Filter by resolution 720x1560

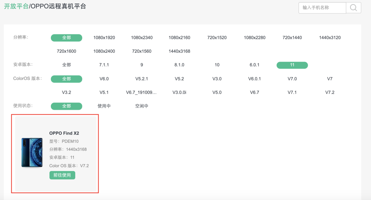142,51
